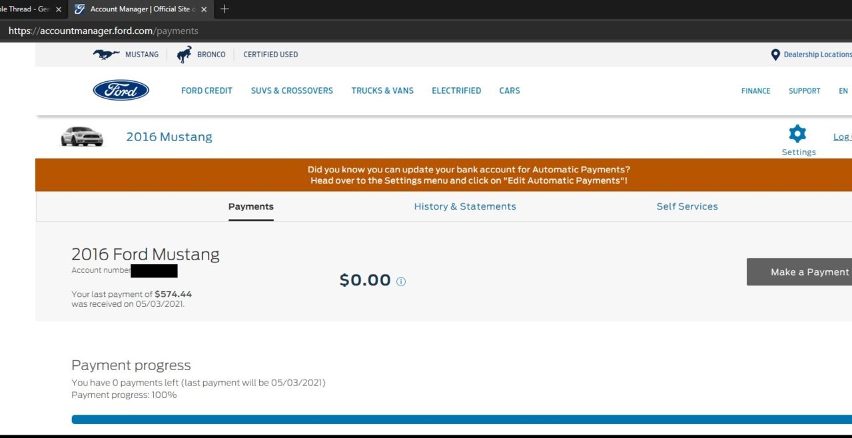The image size is (852, 438).
Task: Open the Payments tab
Action: 251,206
